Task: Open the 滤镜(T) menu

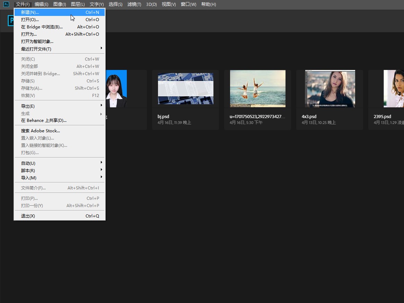Action: tap(134, 5)
